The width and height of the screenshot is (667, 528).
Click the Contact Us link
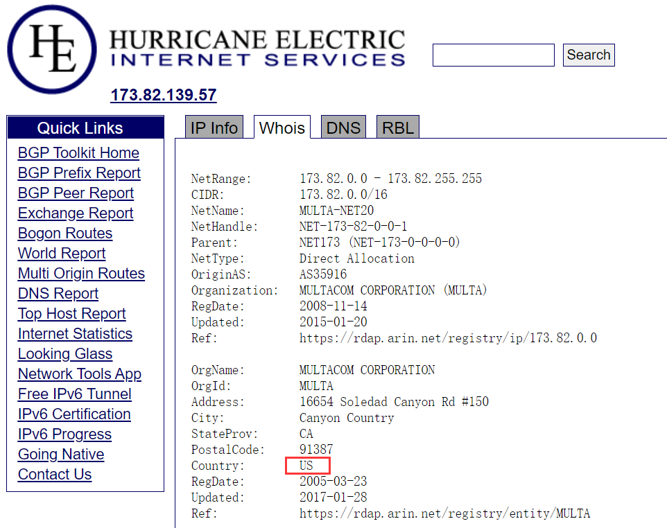[x=55, y=475]
